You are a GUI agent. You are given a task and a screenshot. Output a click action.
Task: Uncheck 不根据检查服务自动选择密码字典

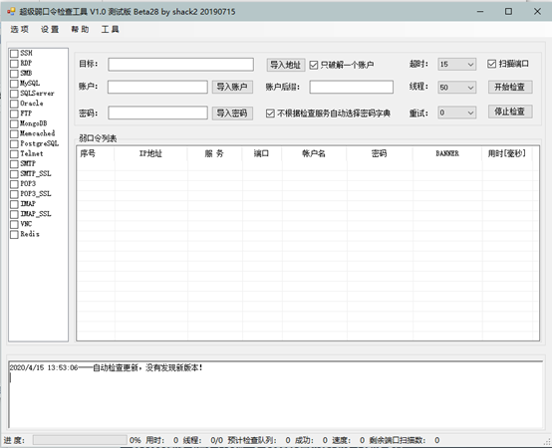(270, 113)
